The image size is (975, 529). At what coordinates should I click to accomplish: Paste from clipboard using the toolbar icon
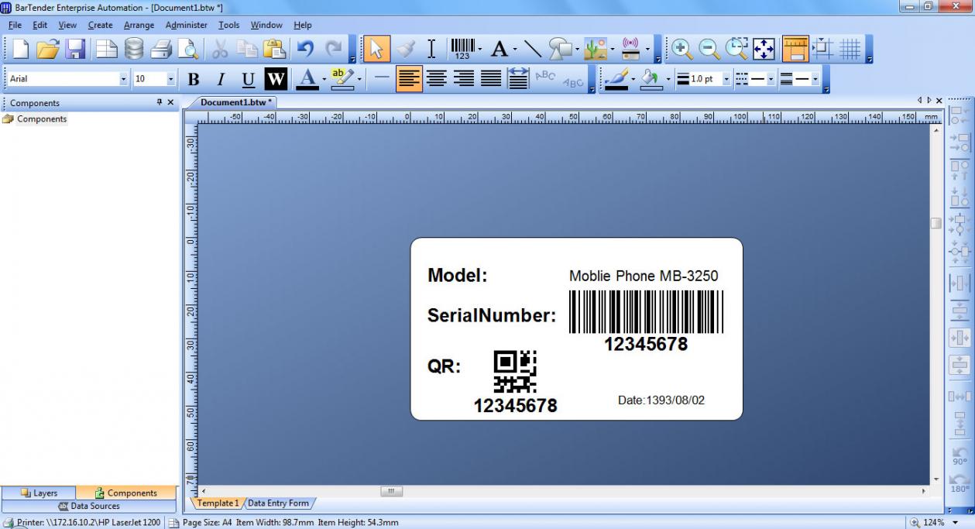[x=275, y=50]
